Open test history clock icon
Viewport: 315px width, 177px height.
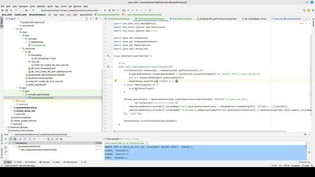pos(48,139)
